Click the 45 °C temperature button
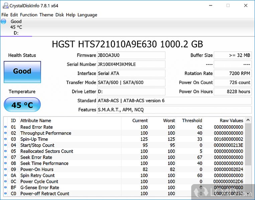 point(22,105)
